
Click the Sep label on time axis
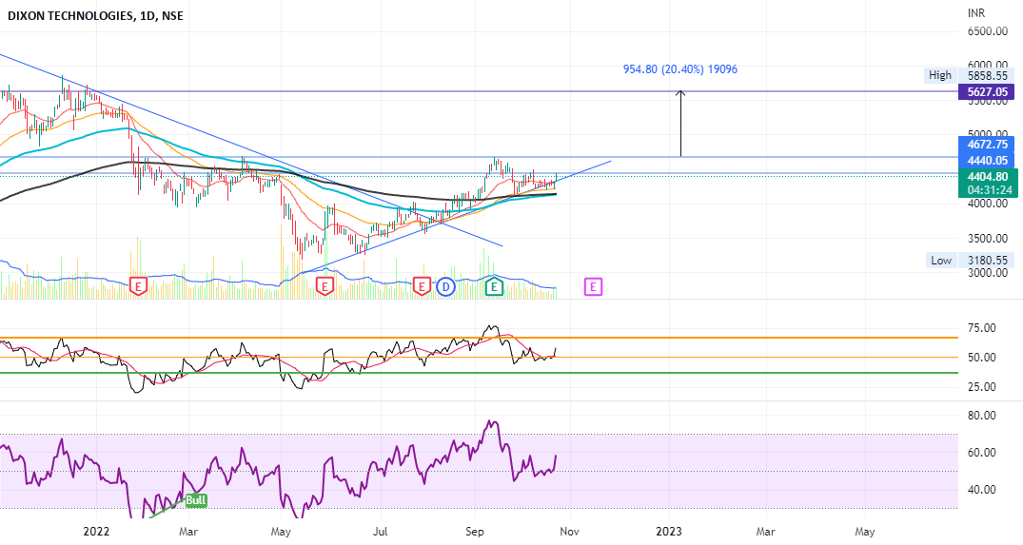tap(474, 532)
